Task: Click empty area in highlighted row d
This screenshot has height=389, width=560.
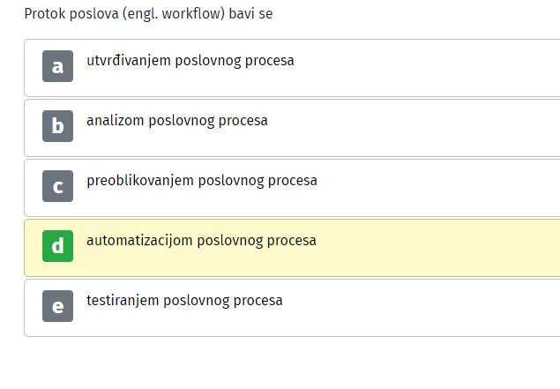Action: pos(429,248)
